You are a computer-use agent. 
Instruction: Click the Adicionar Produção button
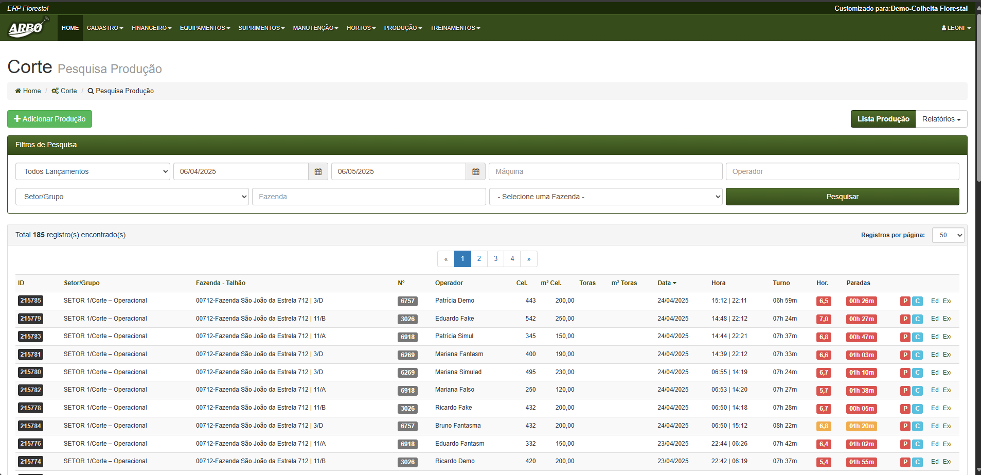click(x=50, y=119)
